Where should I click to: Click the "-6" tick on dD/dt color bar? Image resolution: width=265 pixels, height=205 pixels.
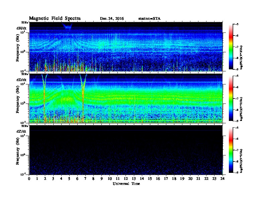(x=237, y=87)
